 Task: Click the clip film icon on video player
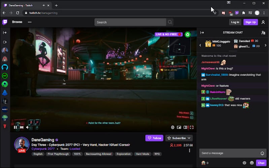pyautogui.click(x=22, y=127)
